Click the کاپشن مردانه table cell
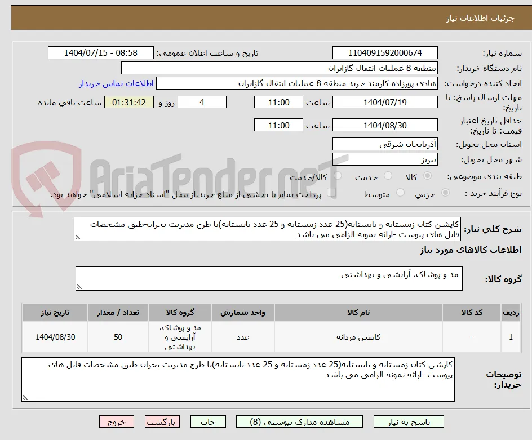The width and height of the screenshot is (532, 440). coord(358,337)
